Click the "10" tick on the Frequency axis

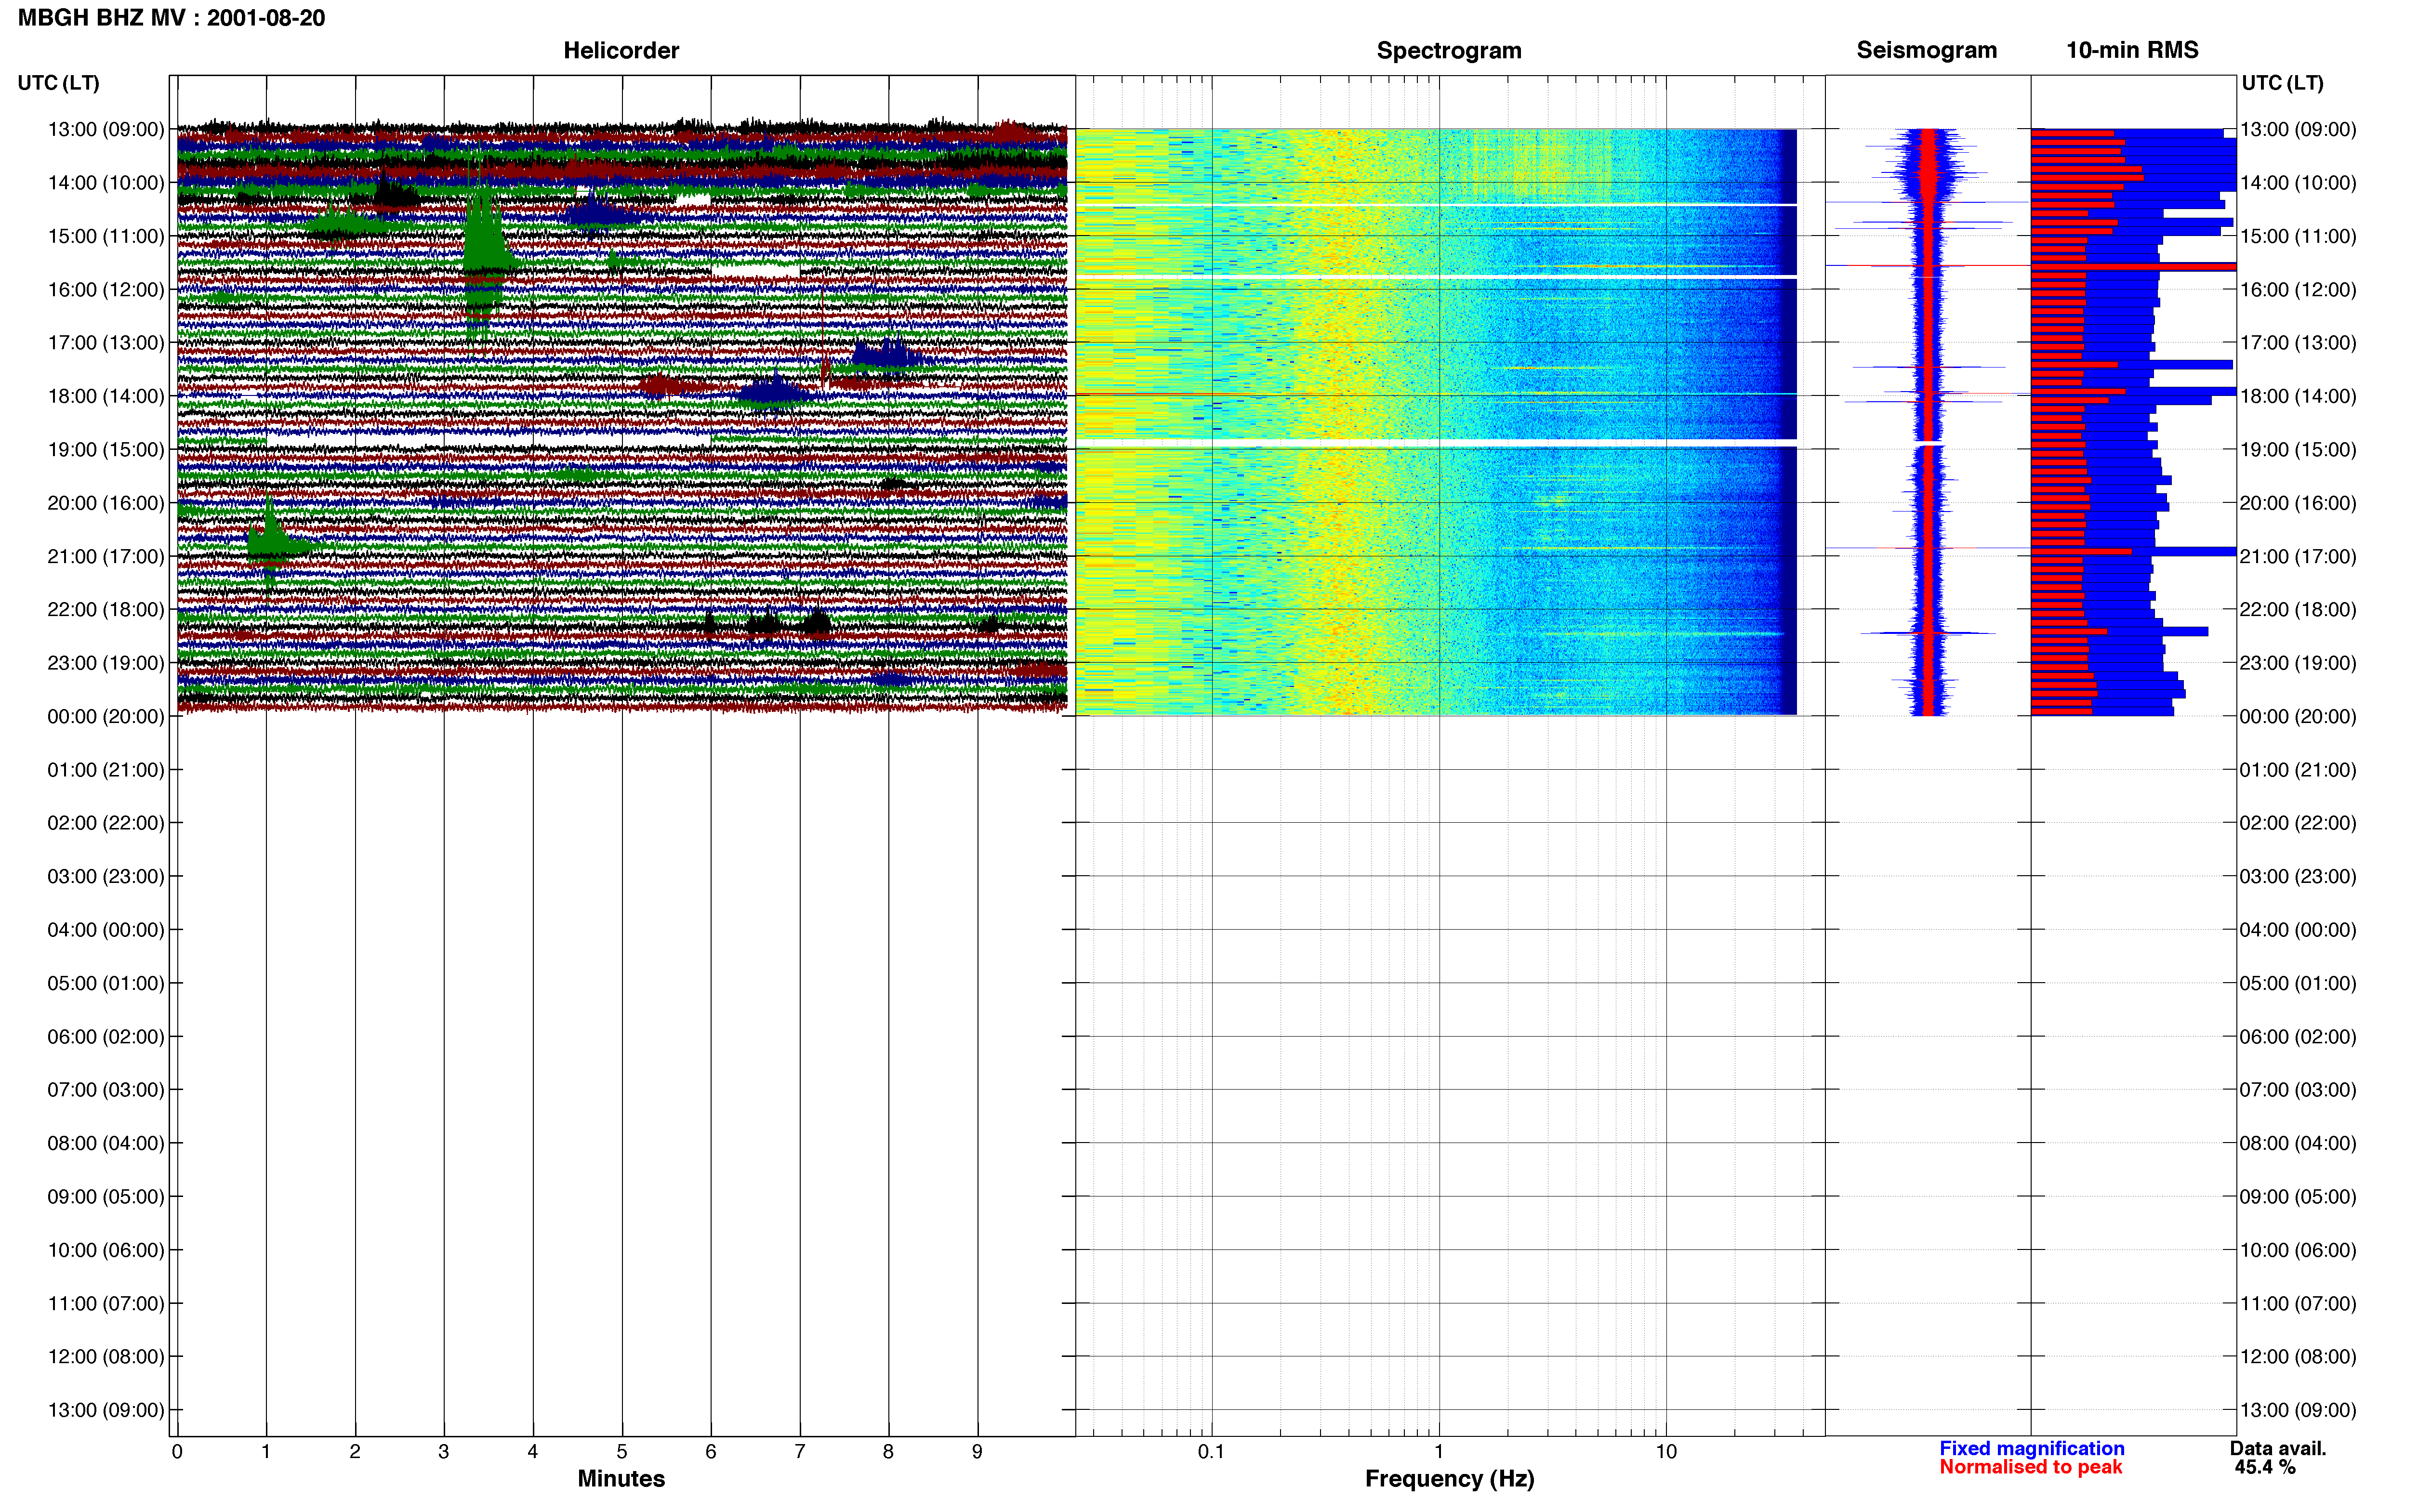[1666, 1451]
